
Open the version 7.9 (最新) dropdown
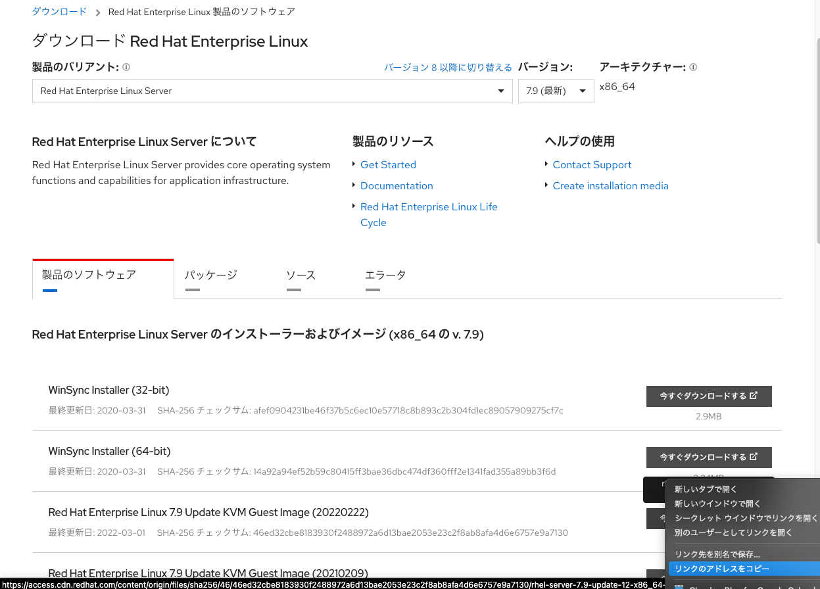556,91
